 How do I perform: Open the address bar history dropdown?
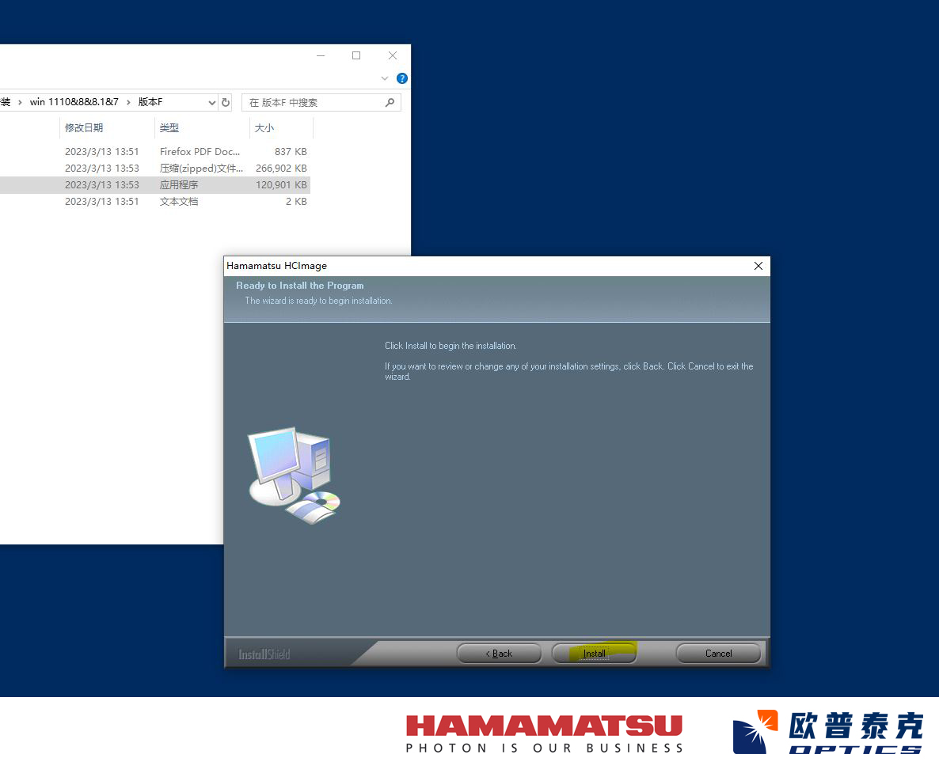click(211, 103)
